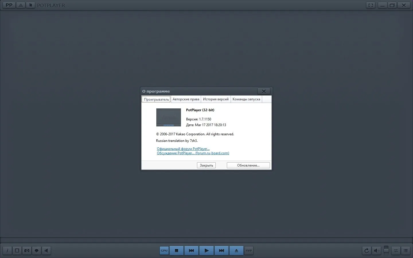This screenshot has height=258, width=413.
Task: Click the seek bar above the controls
Action: pos(206,240)
